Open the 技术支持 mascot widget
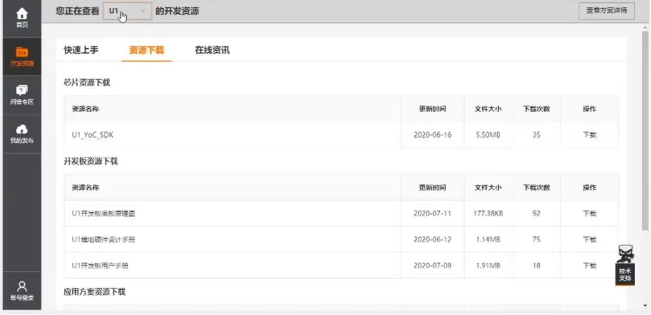 (x=625, y=265)
